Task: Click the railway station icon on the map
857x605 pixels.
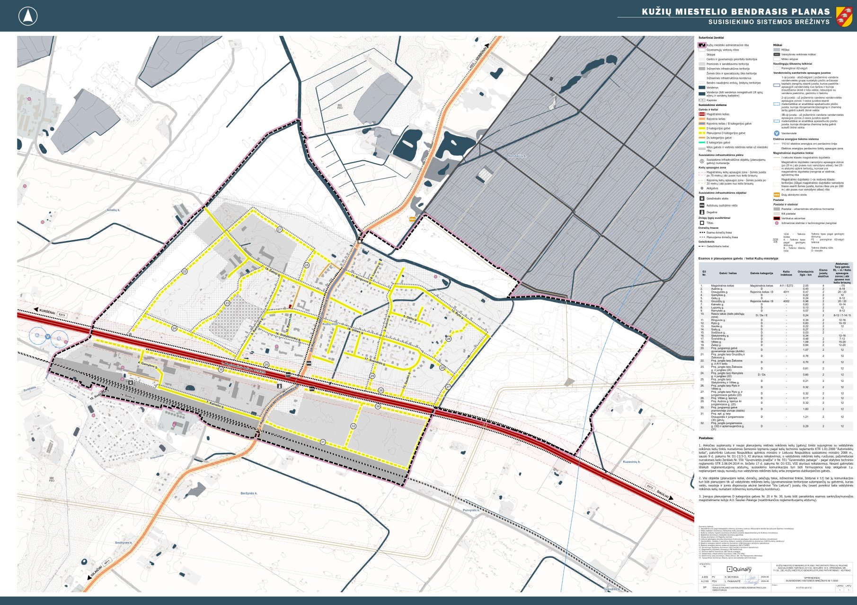Action: coord(130,382)
